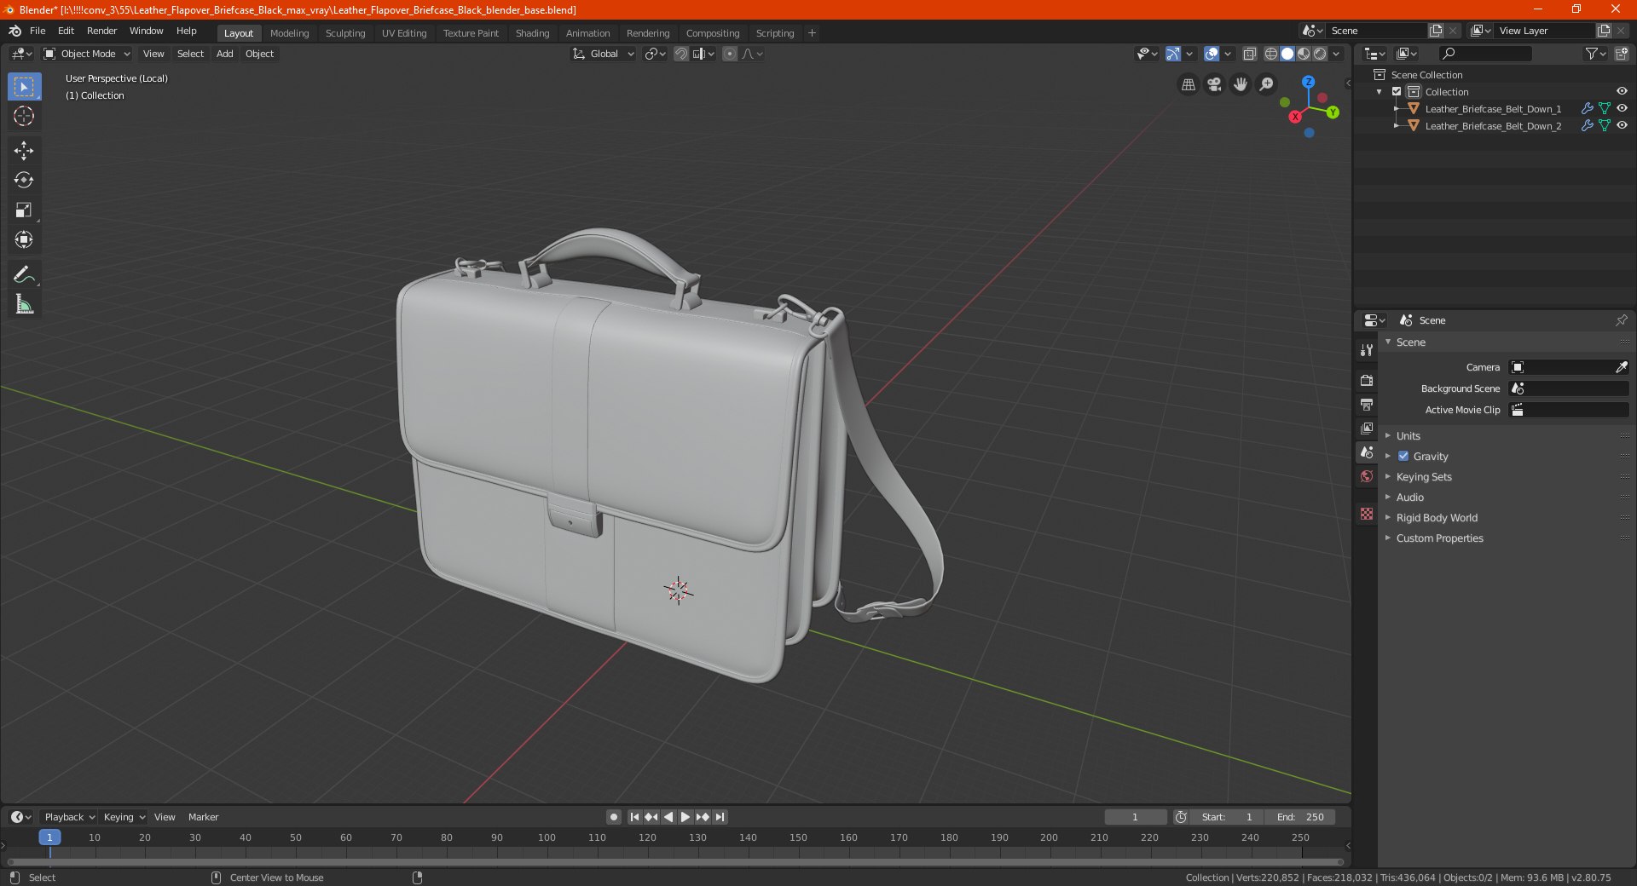Click the Play animation button
1637x886 pixels.
[685, 816]
